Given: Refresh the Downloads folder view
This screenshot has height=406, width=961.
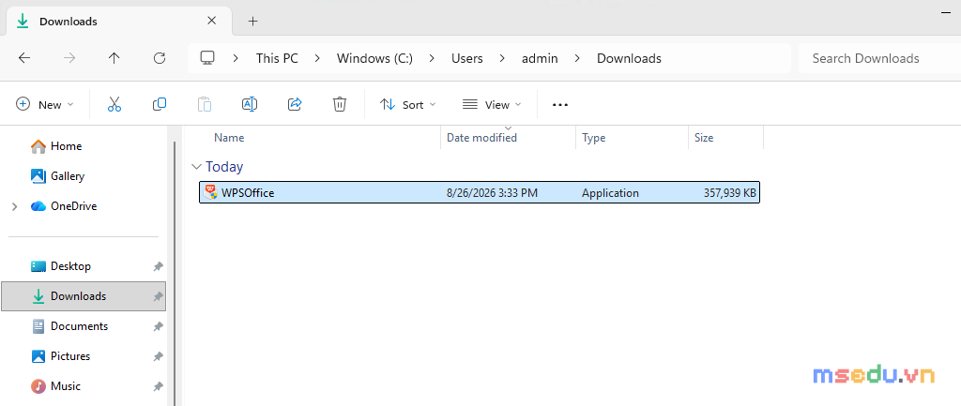Looking at the screenshot, I should (160, 58).
